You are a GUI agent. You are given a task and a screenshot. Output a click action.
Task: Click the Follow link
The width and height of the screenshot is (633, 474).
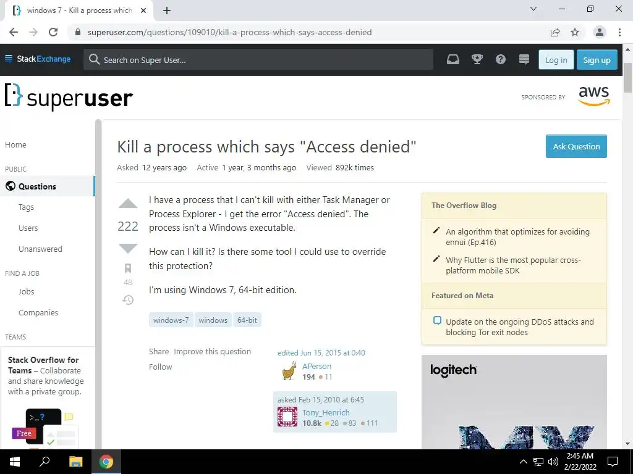pos(160,367)
